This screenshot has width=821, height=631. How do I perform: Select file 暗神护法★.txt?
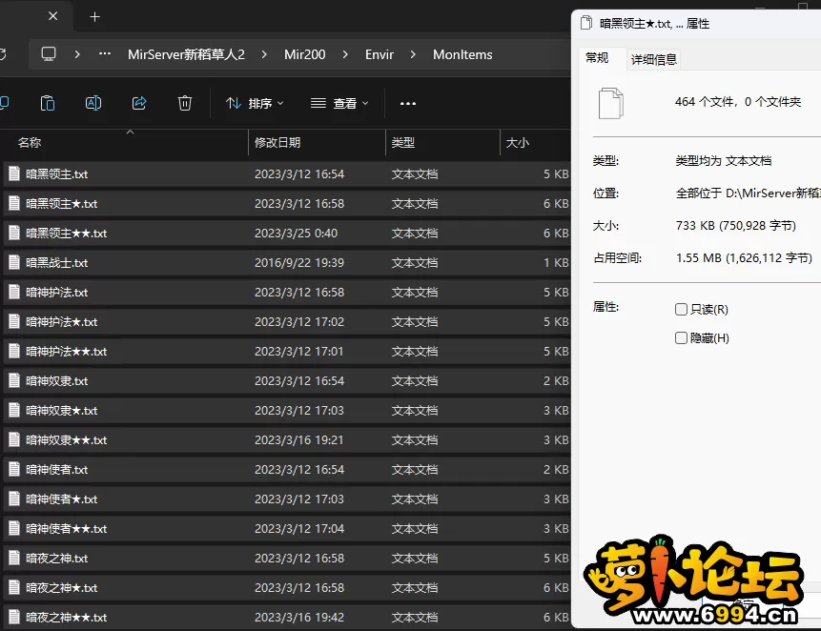(61, 322)
